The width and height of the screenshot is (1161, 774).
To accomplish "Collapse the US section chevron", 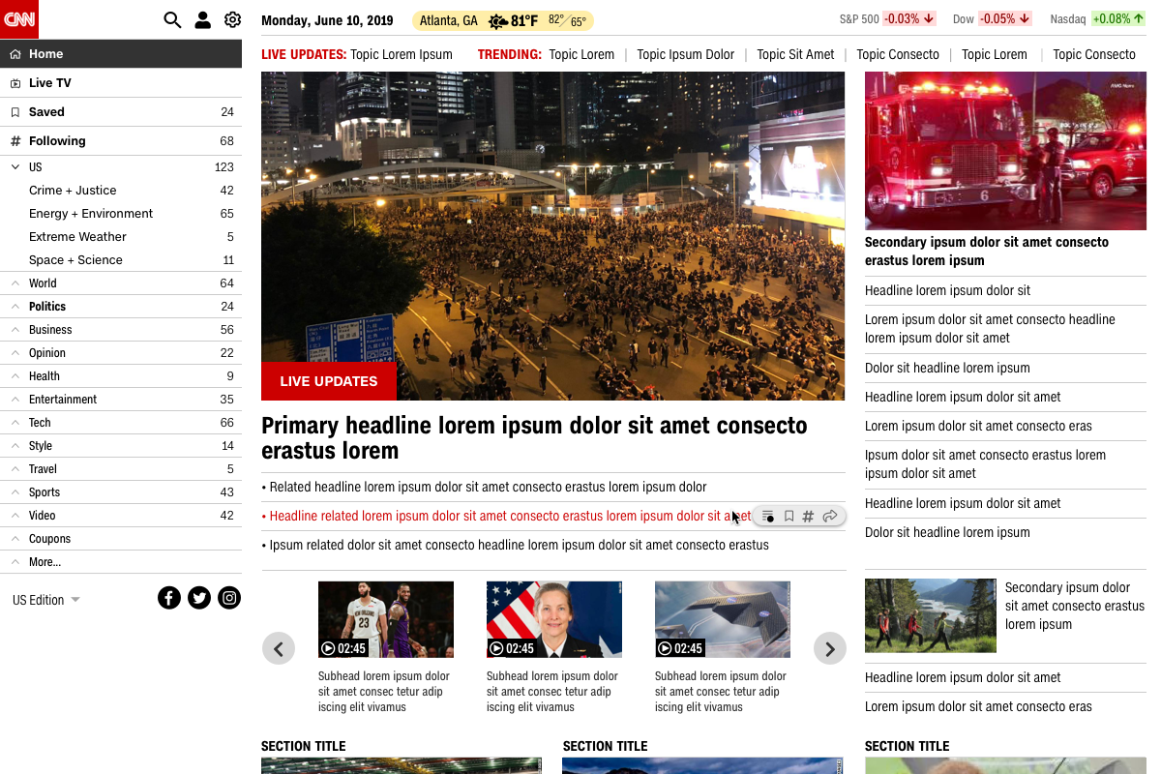I will (15, 167).
